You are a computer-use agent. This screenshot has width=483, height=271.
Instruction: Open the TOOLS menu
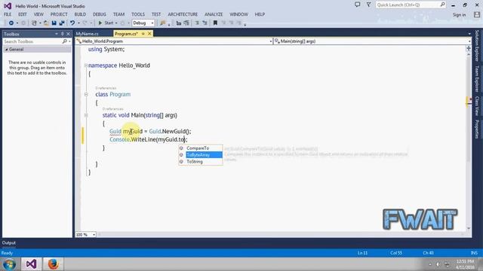click(x=138, y=14)
